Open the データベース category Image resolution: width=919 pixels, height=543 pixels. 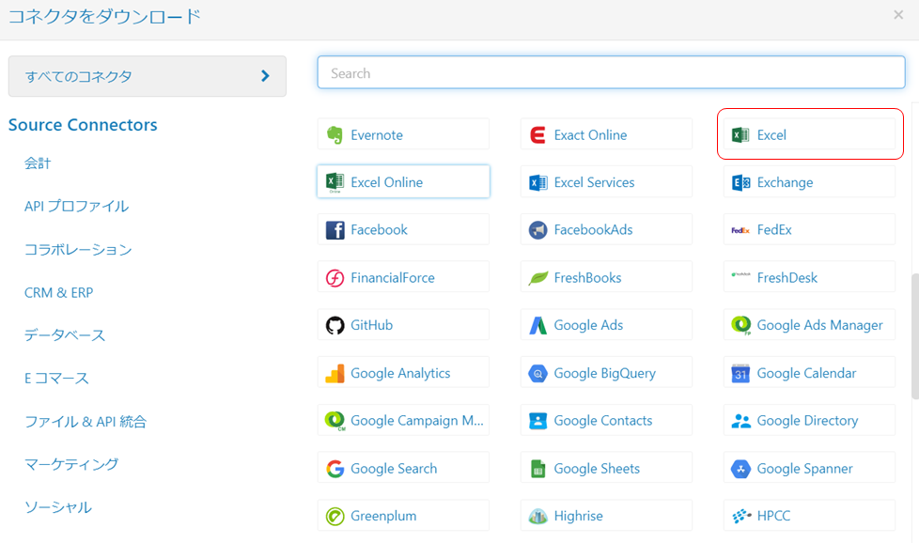click(65, 335)
